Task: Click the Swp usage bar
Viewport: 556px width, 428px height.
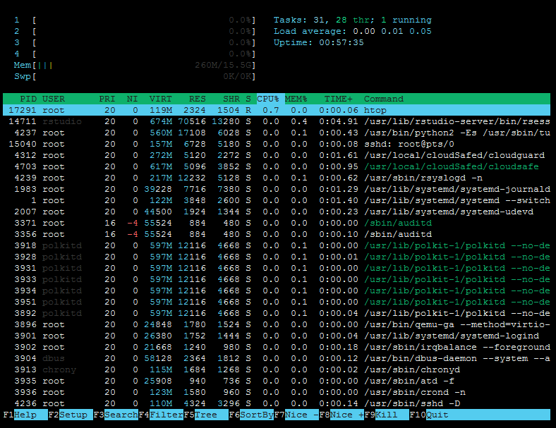Action: 135,77
